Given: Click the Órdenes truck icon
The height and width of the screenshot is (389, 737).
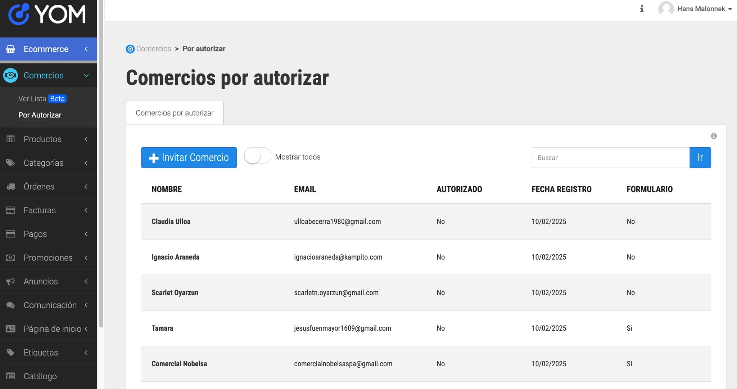Looking at the screenshot, I should pos(11,187).
